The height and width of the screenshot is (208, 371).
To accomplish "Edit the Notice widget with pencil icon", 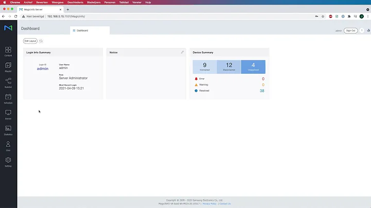I will [x=182, y=52].
